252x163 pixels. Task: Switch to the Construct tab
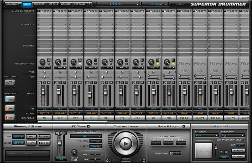click(13, 4)
